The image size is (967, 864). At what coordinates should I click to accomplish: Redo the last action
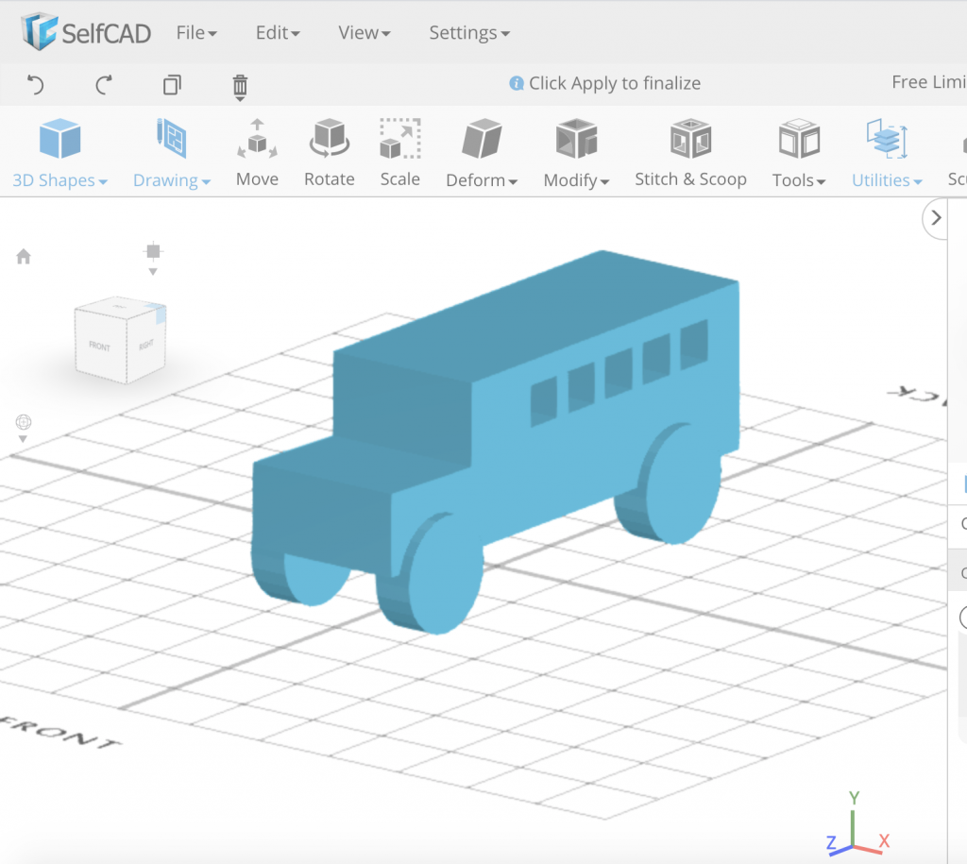click(x=103, y=85)
